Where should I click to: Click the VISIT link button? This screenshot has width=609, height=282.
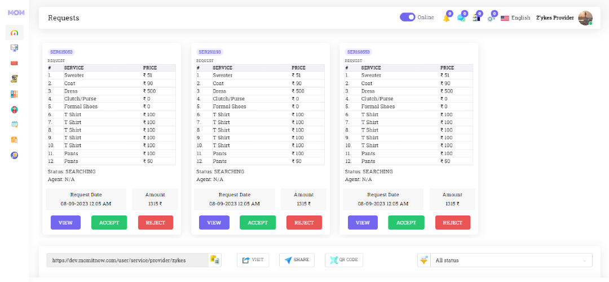[x=253, y=260]
